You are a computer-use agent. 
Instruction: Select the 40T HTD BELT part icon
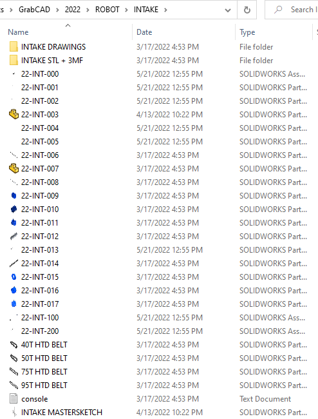(x=14, y=345)
